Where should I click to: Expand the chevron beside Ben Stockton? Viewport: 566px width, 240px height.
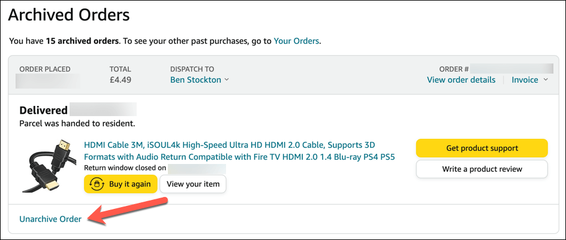tap(227, 80)
